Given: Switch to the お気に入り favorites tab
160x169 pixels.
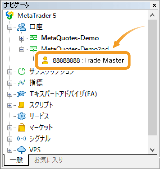Looking at the screenshot, I should (x=49, y=160).
